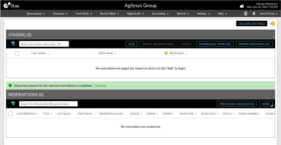Open the Dasboard menu
Screen dimensions: 281x145
tap(60, 14)
